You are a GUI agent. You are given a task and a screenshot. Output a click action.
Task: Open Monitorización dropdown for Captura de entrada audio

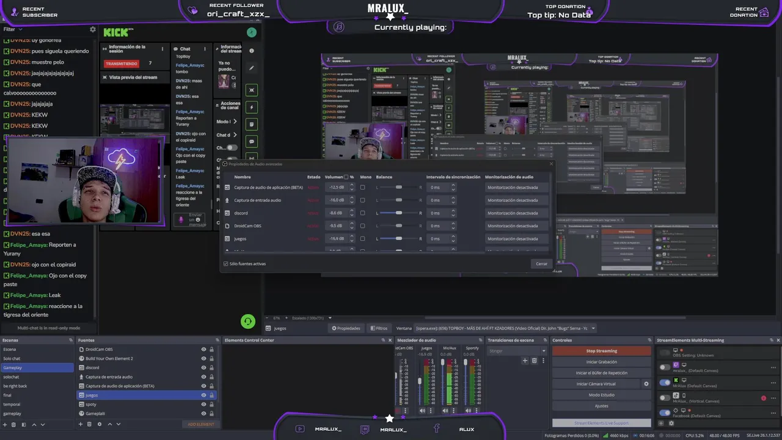517,200
